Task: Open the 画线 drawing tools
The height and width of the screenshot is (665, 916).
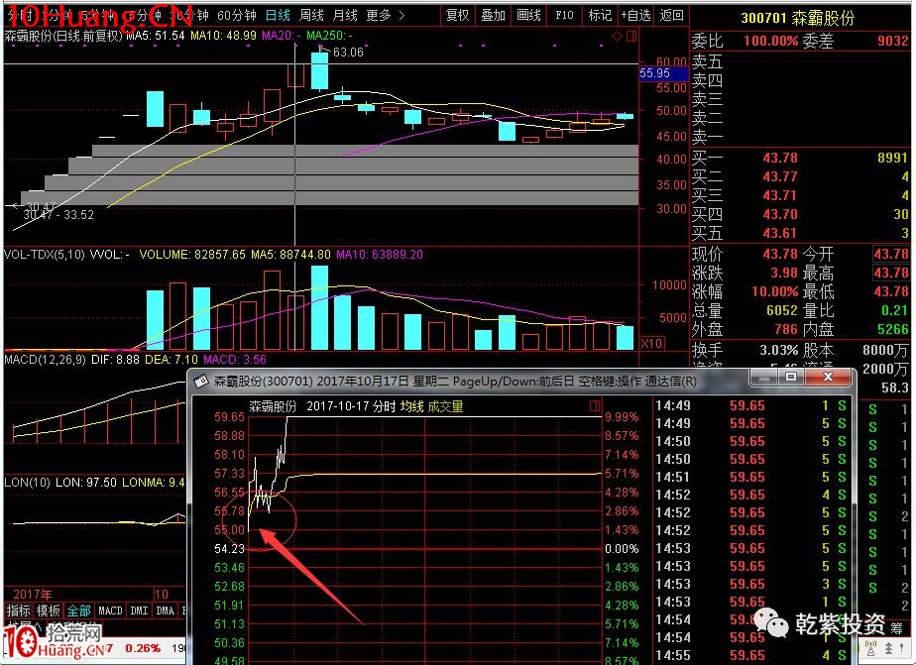Action: pyautogui.click(x=528, y=15)
